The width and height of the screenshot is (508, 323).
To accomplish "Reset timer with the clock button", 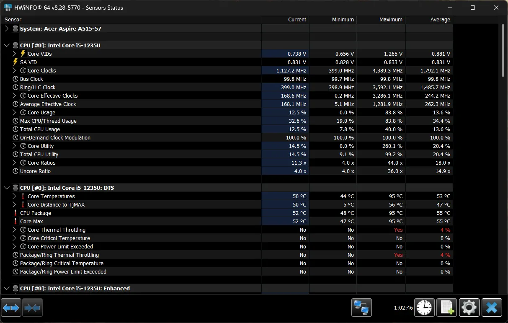I will (424, 308).
